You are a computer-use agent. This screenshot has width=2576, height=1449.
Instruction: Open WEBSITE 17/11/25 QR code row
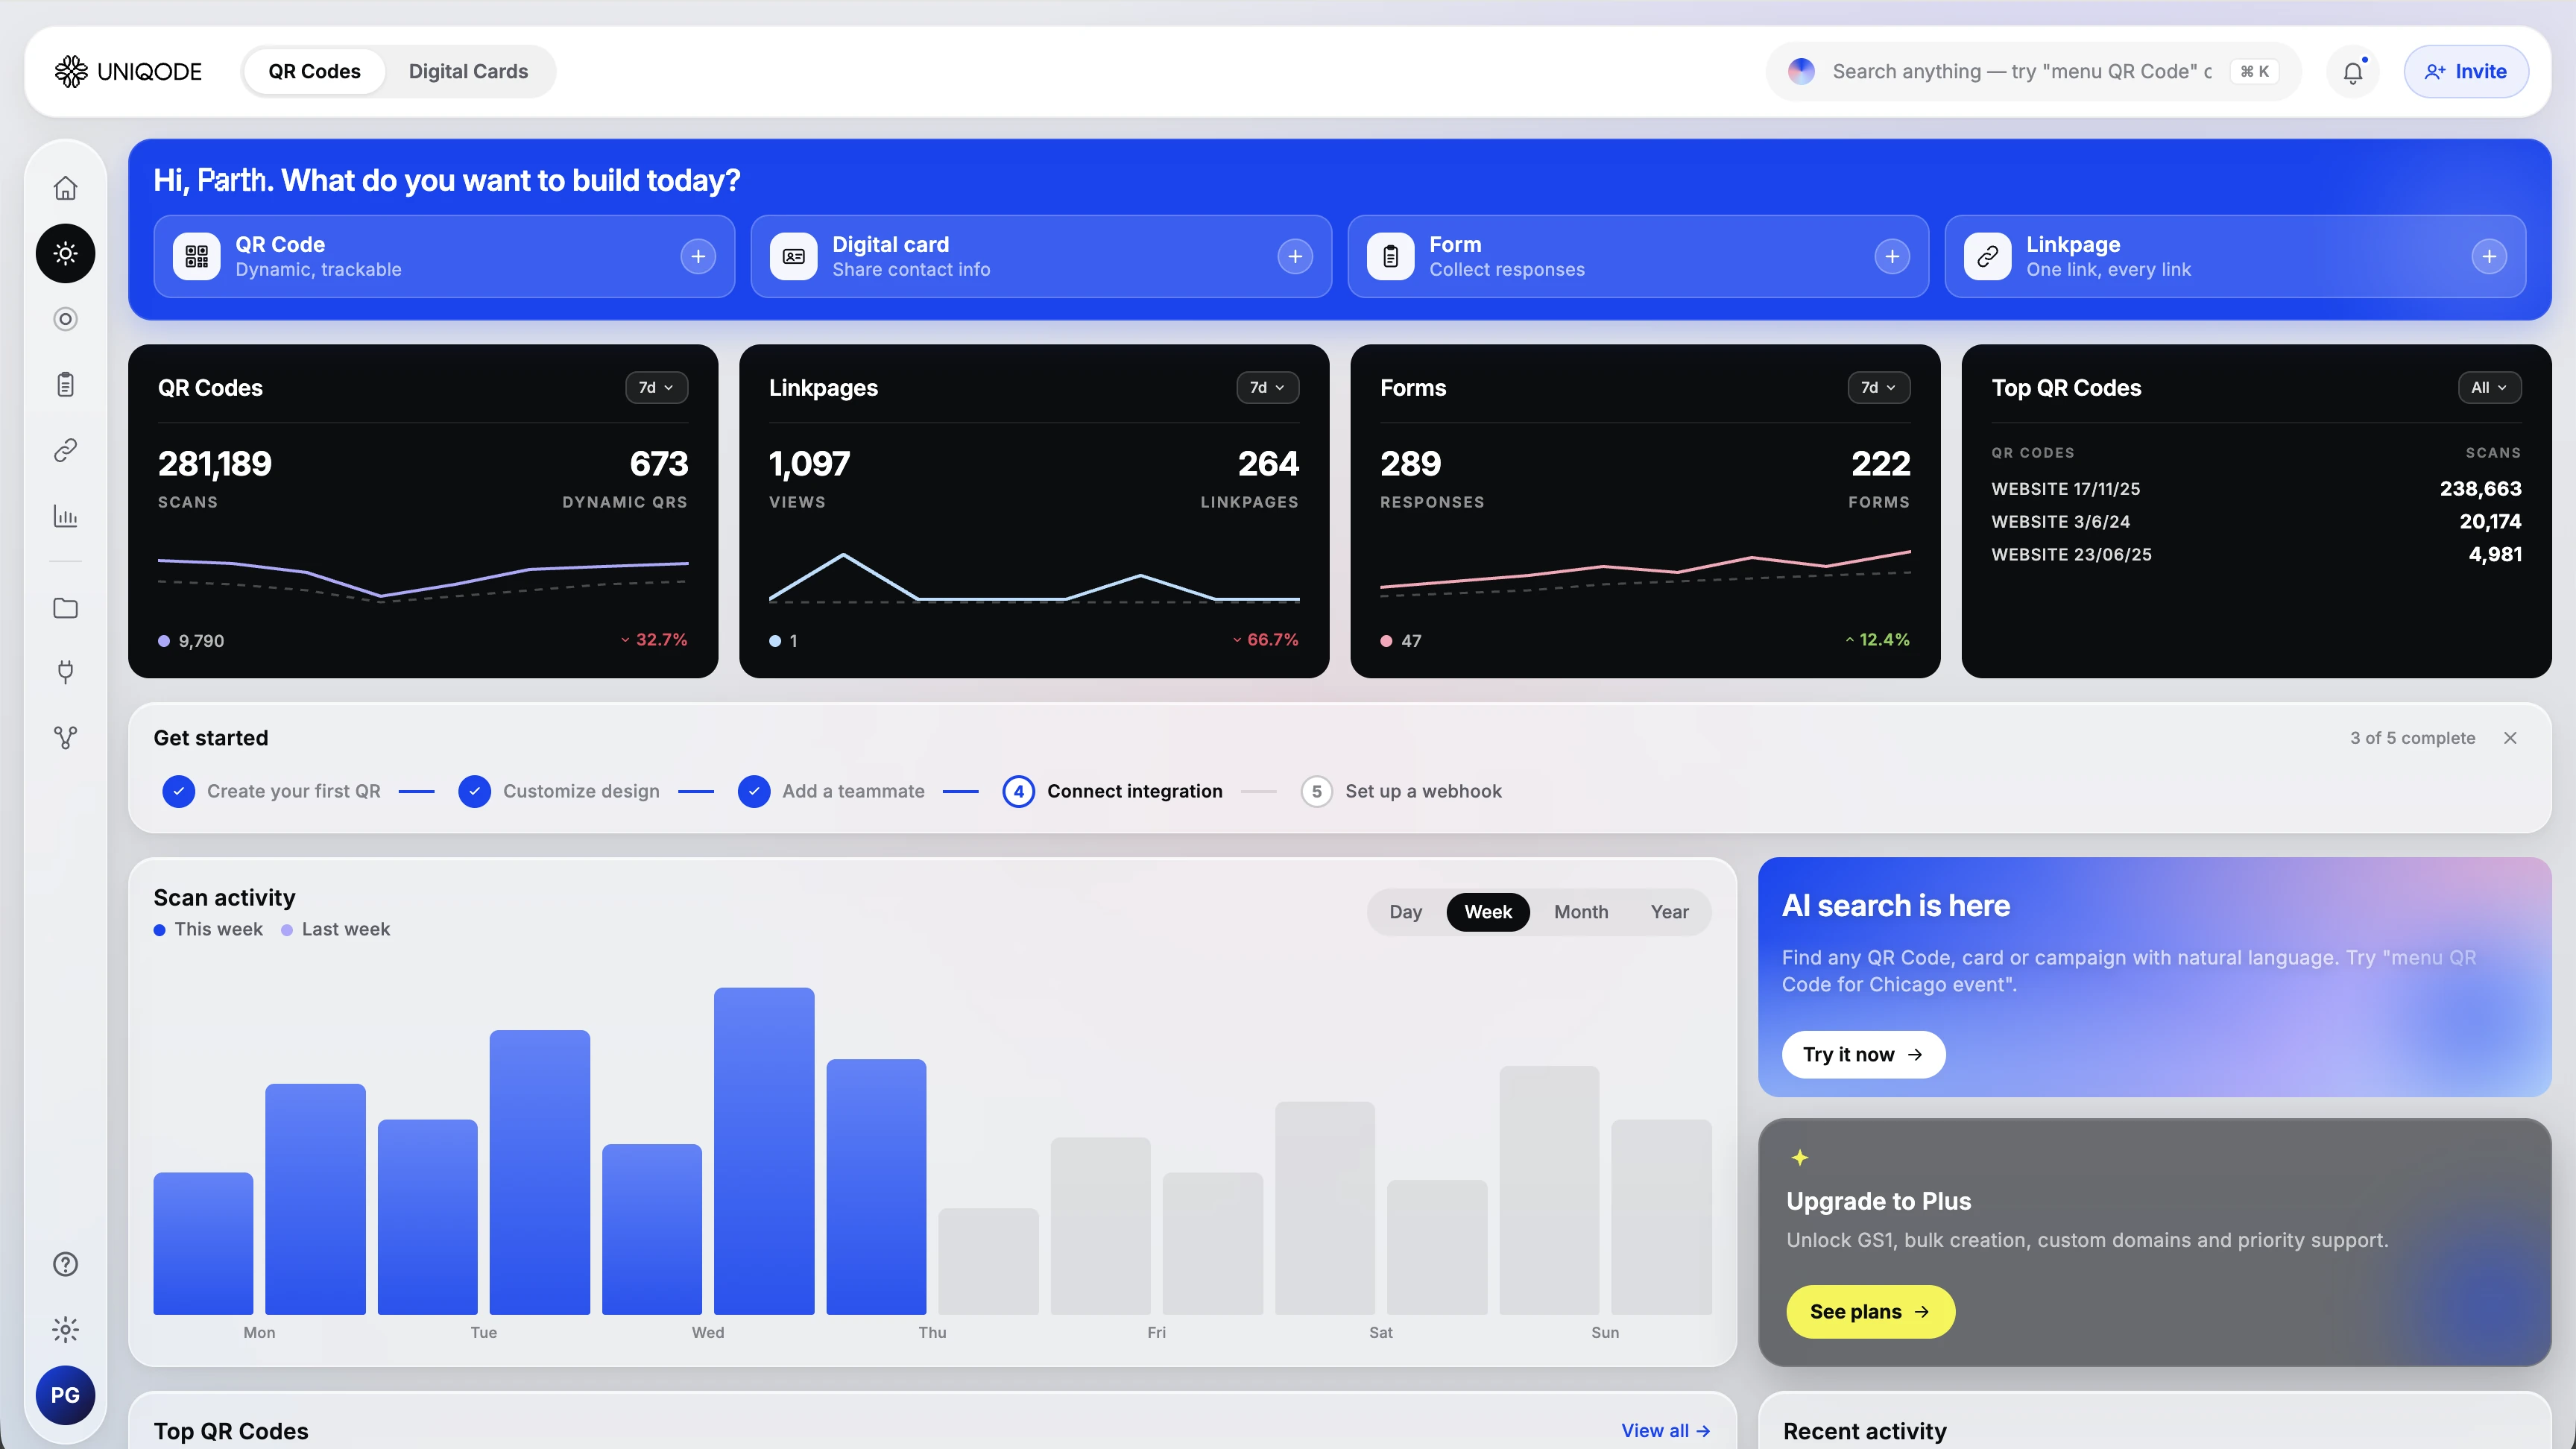2256,489
